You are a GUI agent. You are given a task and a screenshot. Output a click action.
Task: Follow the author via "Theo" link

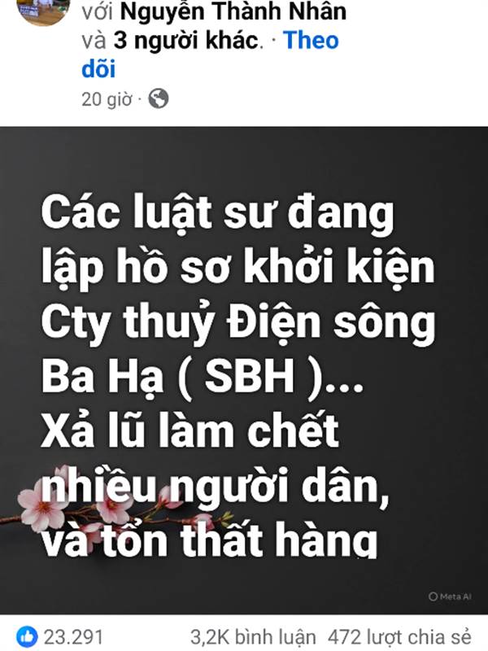tap(311, 40)
